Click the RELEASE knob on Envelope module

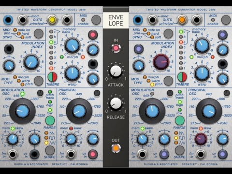click(x=116, y=103)
